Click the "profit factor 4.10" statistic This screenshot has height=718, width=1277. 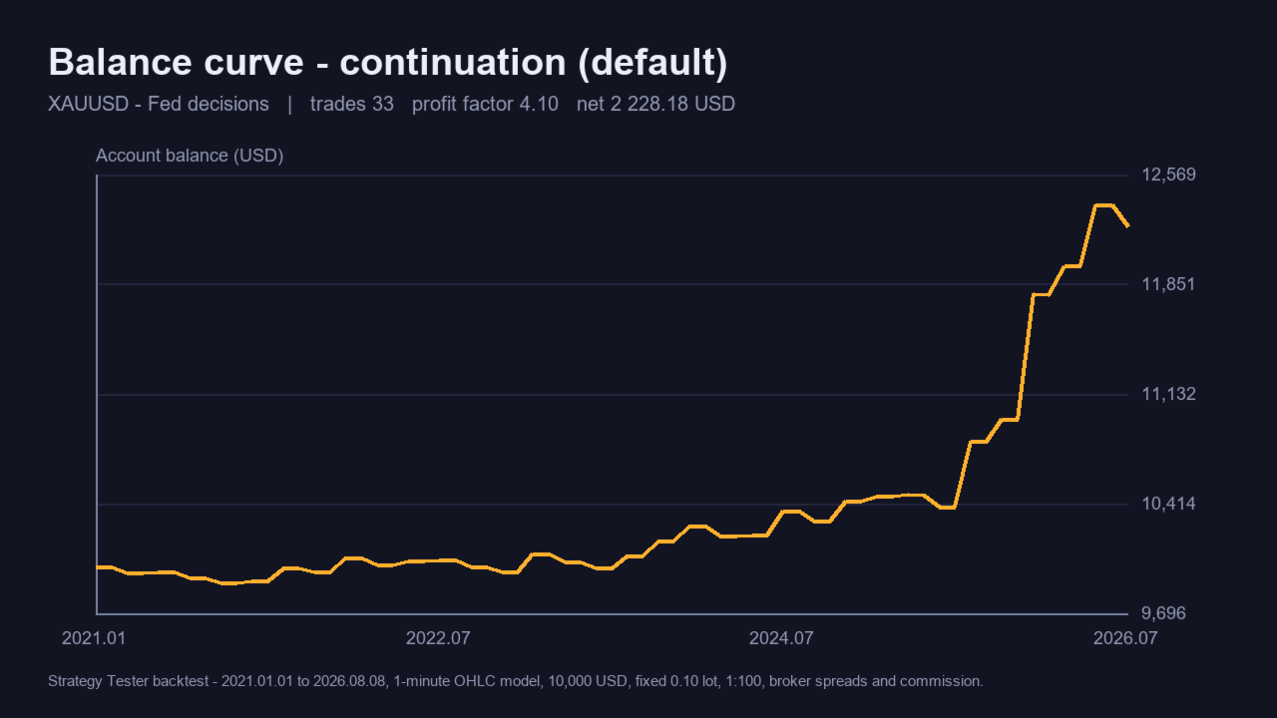coord(485,104)
